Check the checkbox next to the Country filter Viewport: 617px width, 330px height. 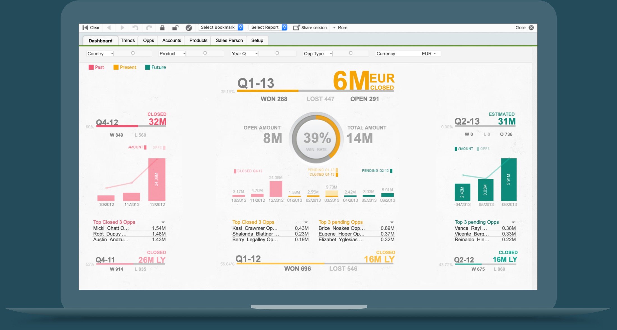click(133, 53)
